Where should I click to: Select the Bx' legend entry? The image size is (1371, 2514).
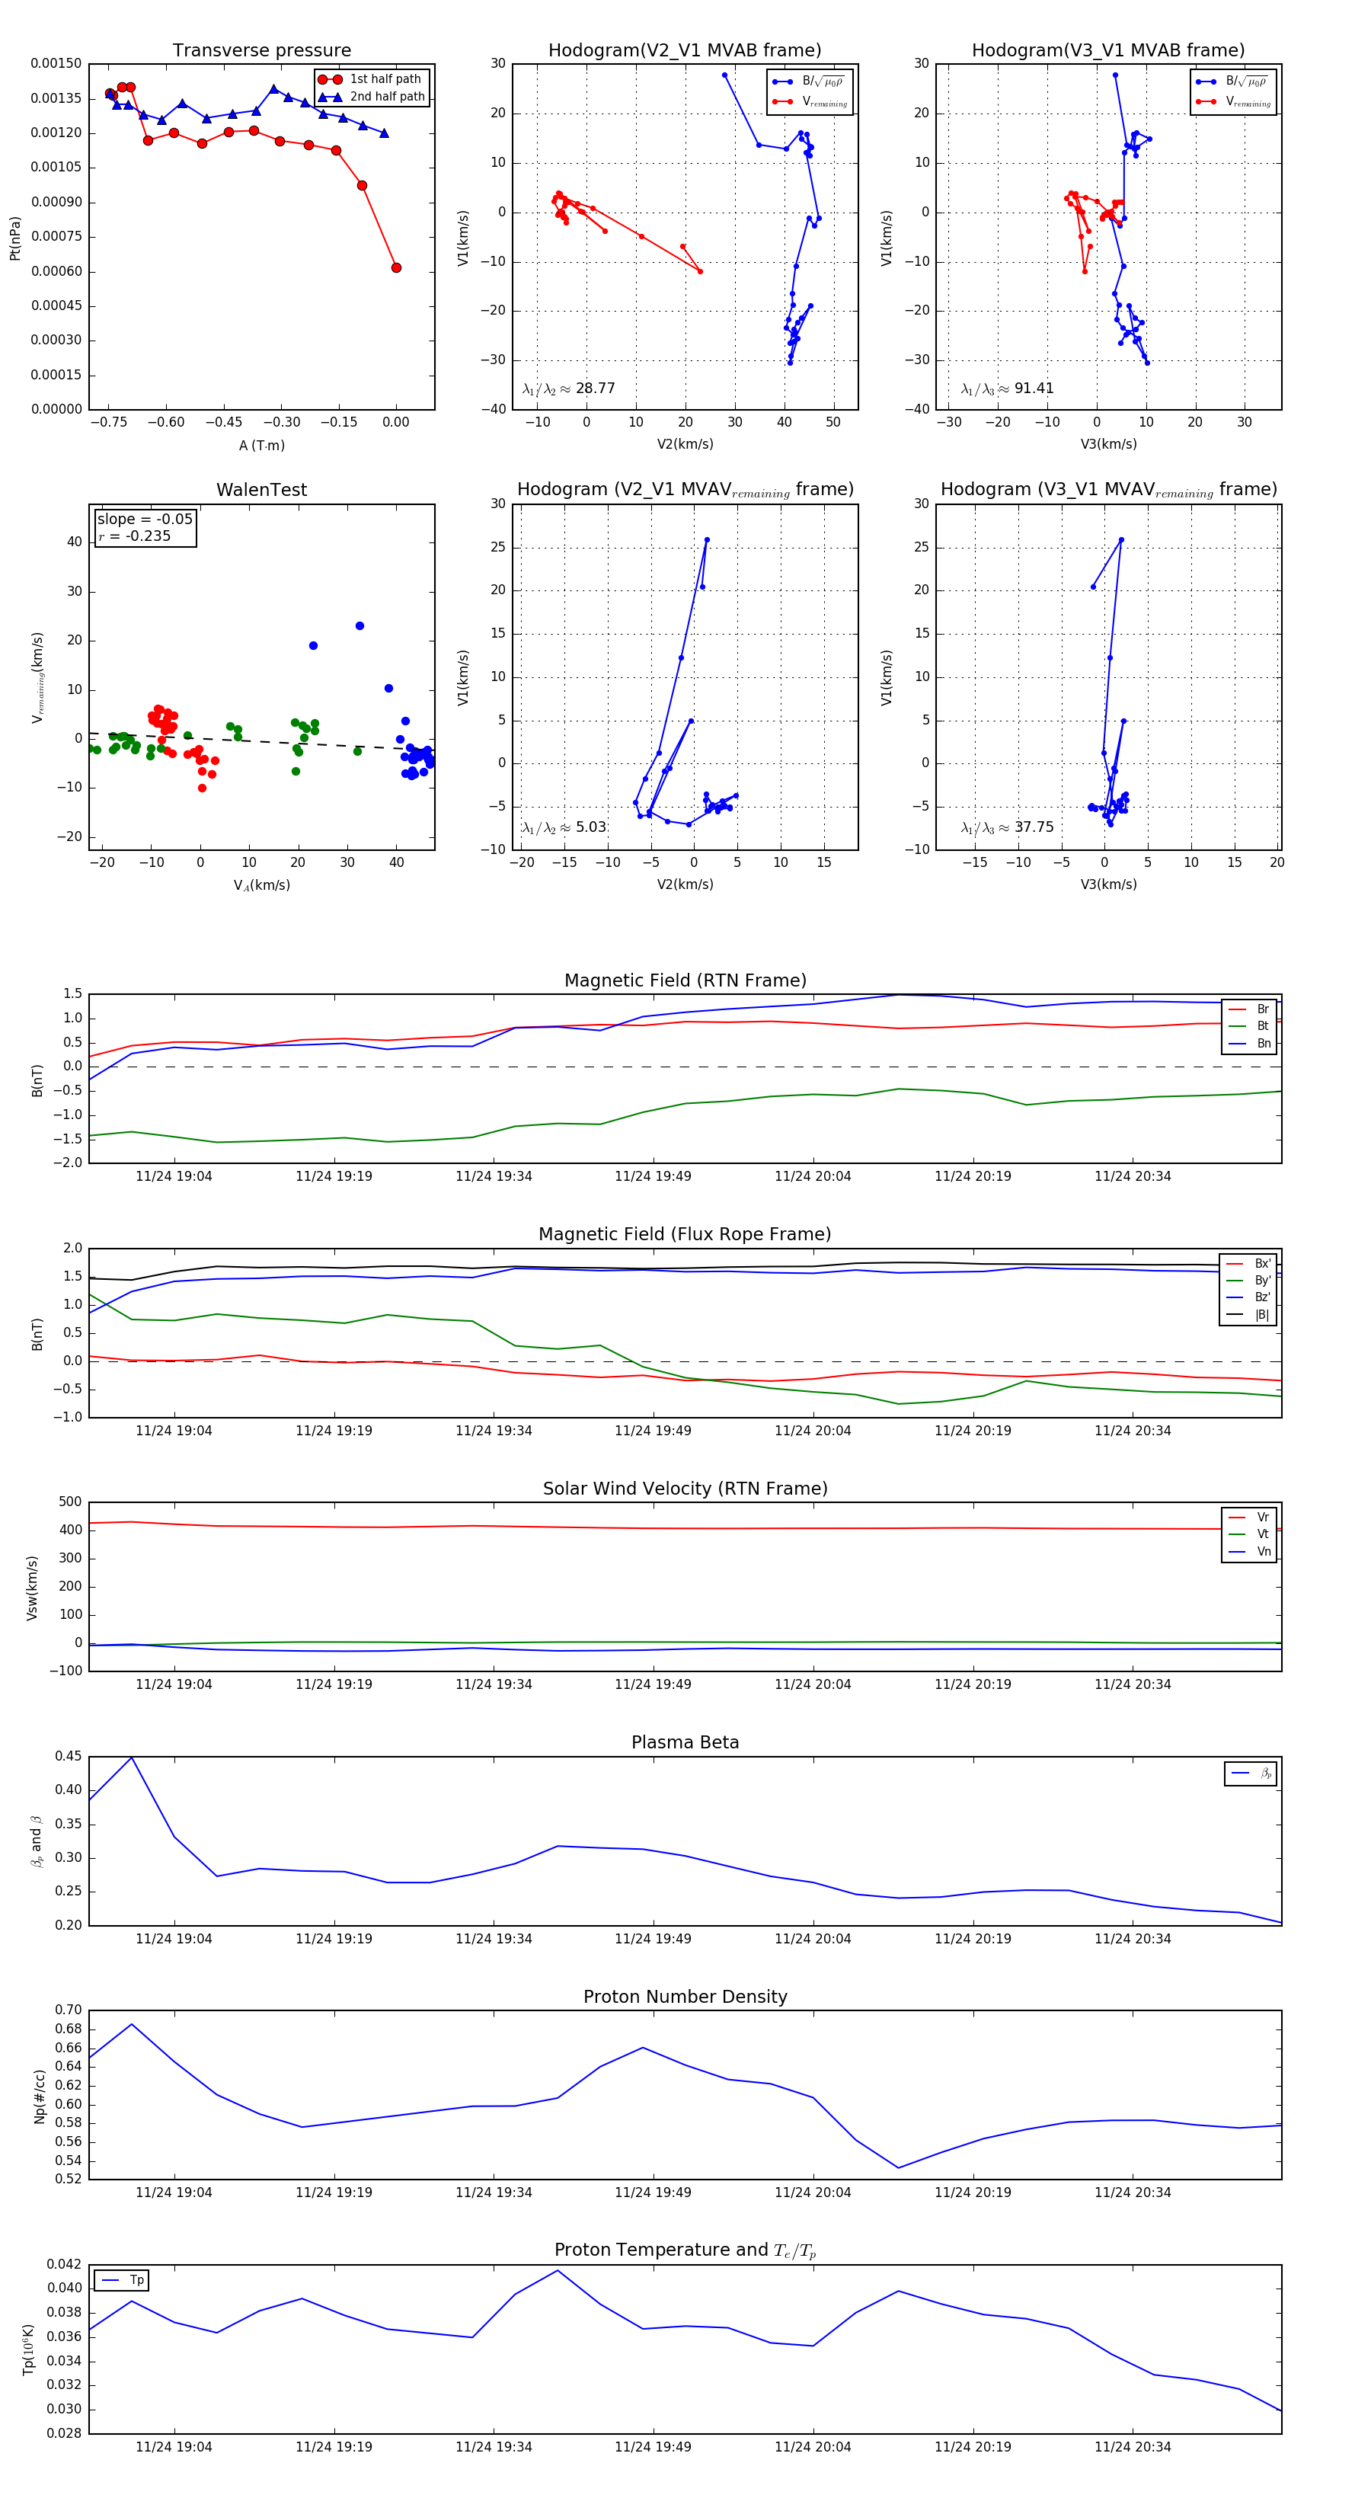click(1249, 1264)
